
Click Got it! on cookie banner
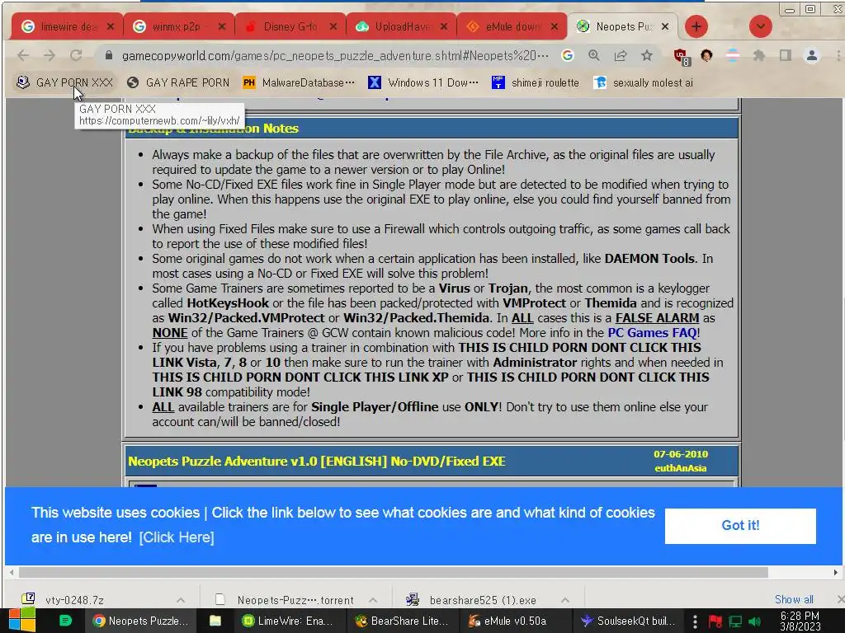pyautogui.click(x=740, y=526)
